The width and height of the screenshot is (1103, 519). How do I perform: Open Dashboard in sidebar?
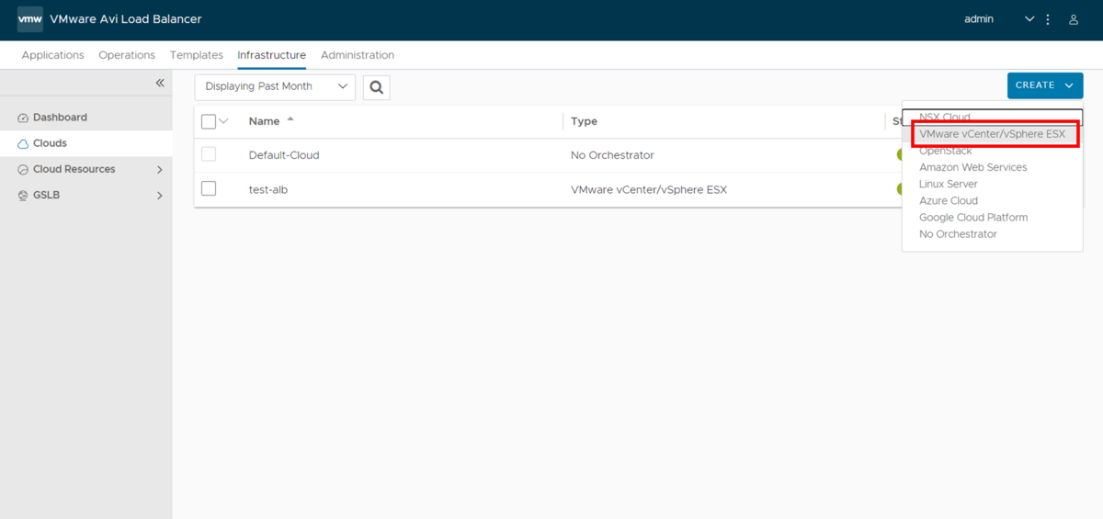60,118
